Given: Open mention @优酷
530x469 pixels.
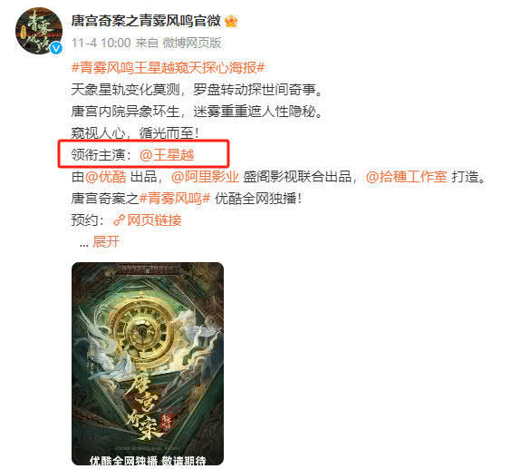Looking at the screenshot, I should click(x=105, y=177).
